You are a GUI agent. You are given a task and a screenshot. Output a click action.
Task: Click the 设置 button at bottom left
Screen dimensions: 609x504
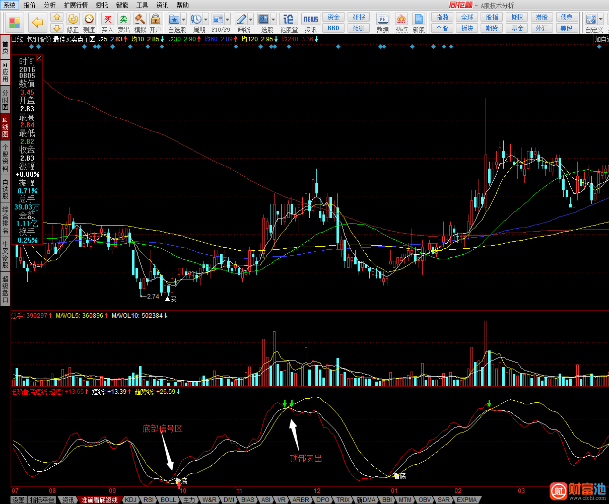(x=19, y=500)
